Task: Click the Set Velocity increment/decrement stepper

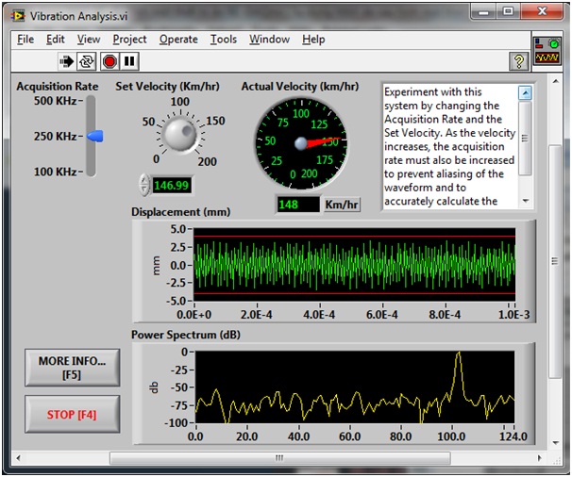Action: (143, 185)
